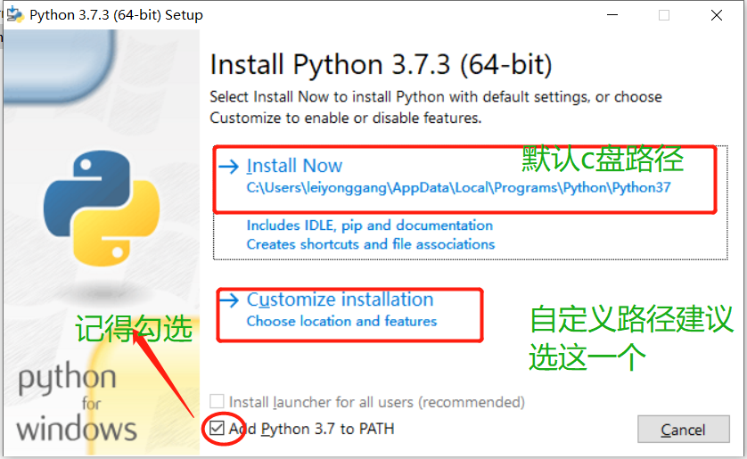Viewport: 747px width, 459px height.
Task: Click 'Includes IDLE, pip and documentation' text
Action: pyautogui.click(x=370, y=225)
